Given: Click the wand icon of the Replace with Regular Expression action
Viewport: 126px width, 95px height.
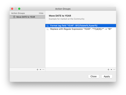Looking at the screenshot, I should click(47, 29).
